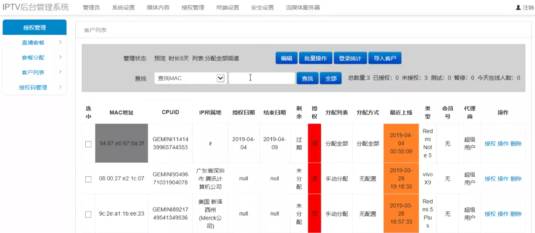The image size is (535, 233).
Task: Click 授权 link in vivo X9 row
Action: [490, 179]
